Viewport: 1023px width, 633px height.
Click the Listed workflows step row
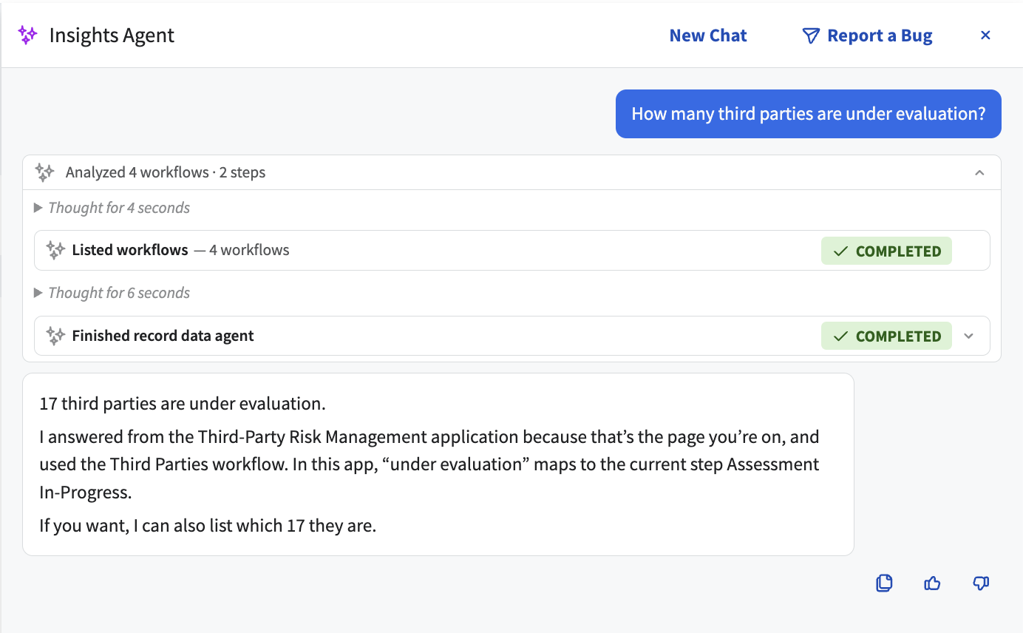coord(512,250)
